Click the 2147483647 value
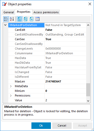Viewport: 94px width, 131px height. (x=53, y=81)
